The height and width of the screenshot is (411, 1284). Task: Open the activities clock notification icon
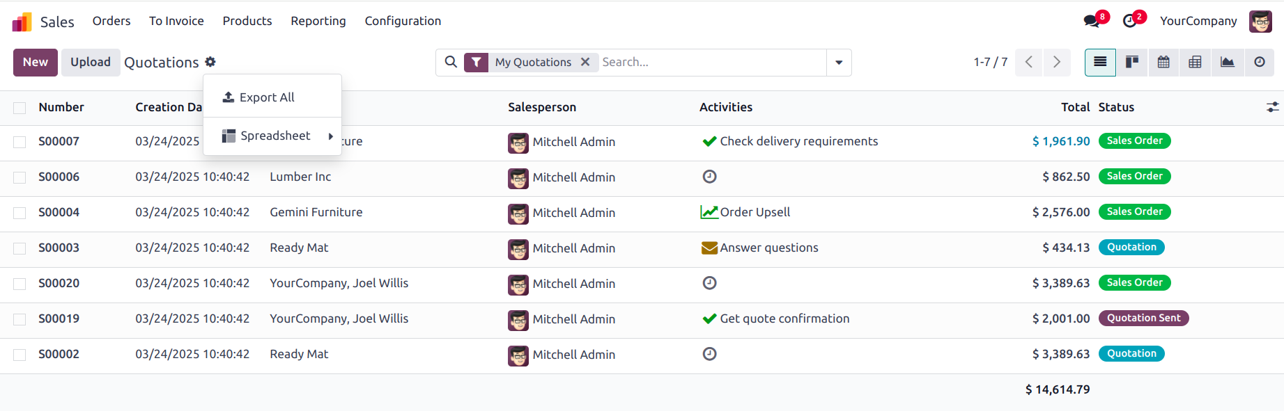(1129, 21)
